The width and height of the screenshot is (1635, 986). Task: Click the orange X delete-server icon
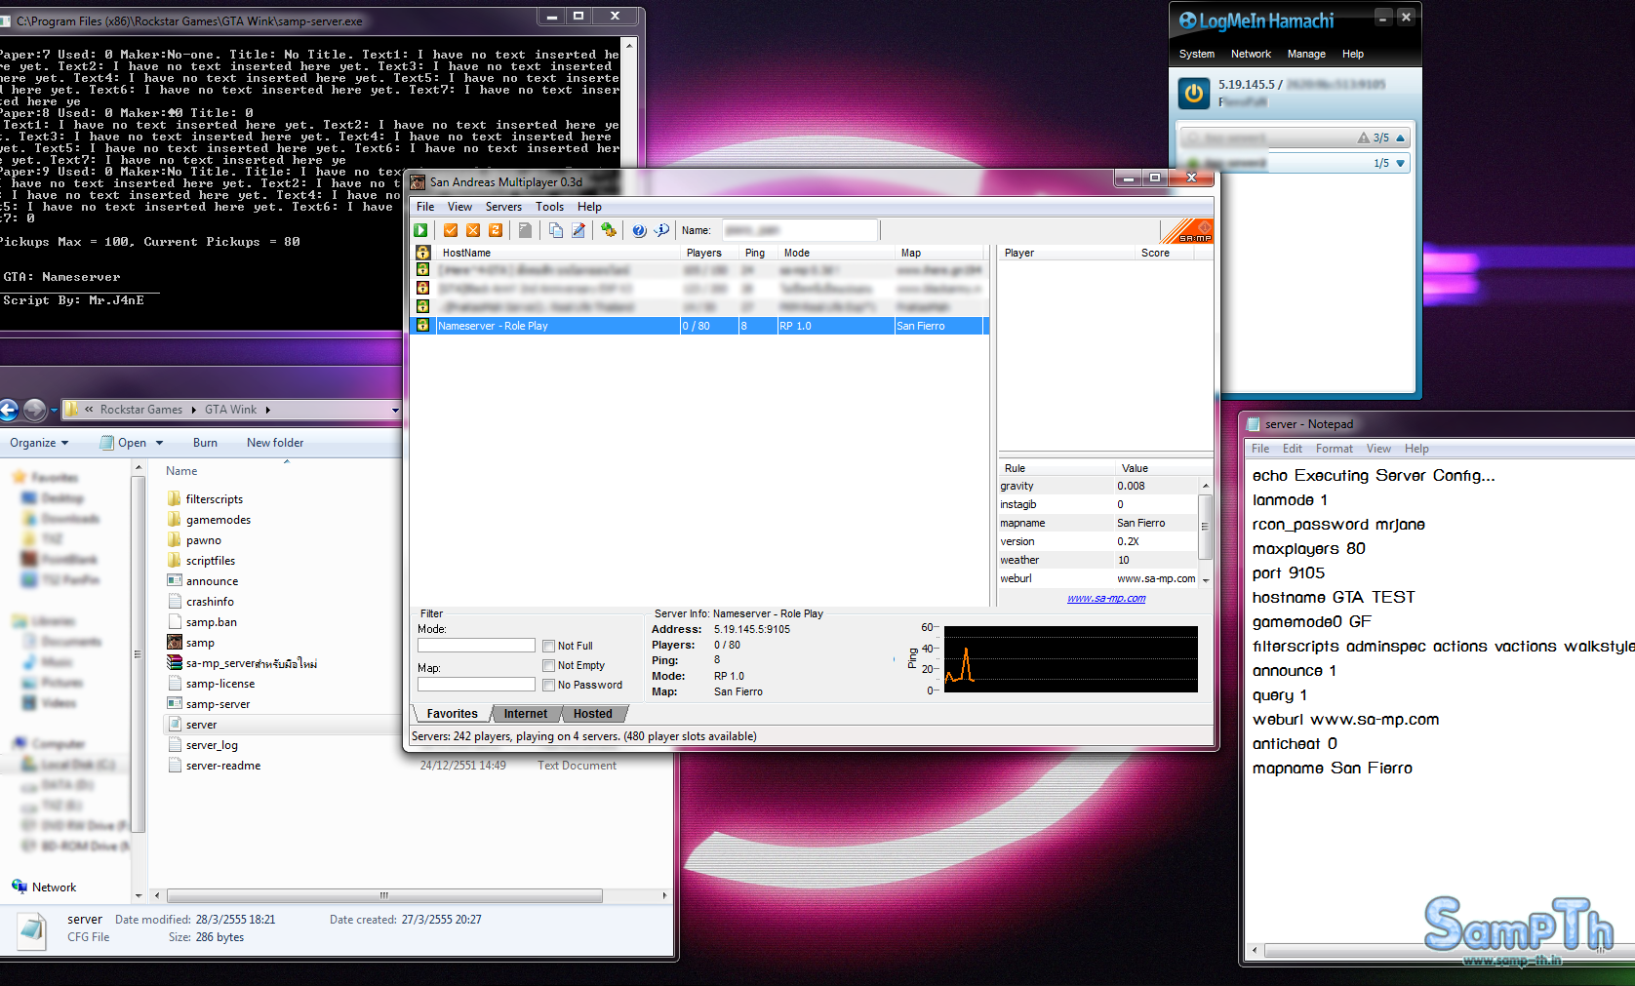tap(473, 230)
